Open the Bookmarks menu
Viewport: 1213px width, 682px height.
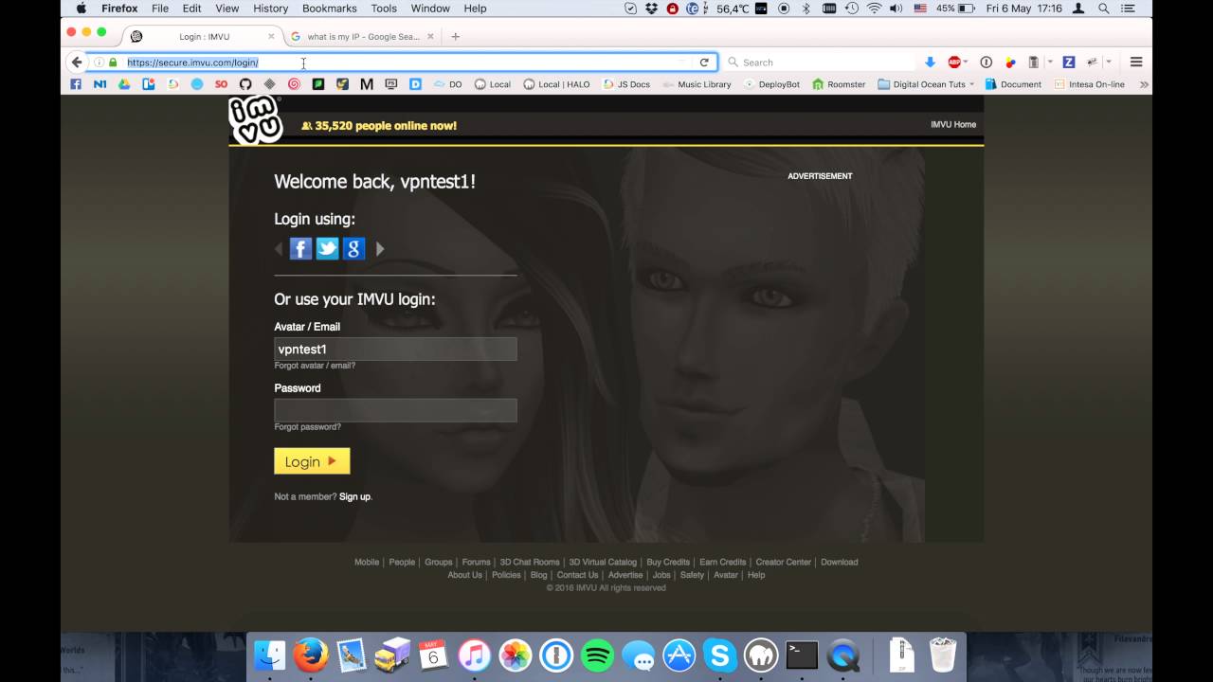pos(330,9)
